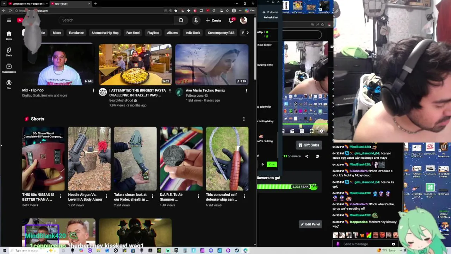Show more filter chips with arrow
This screenshot has width=451, height=254.
[x=247, y=33]
